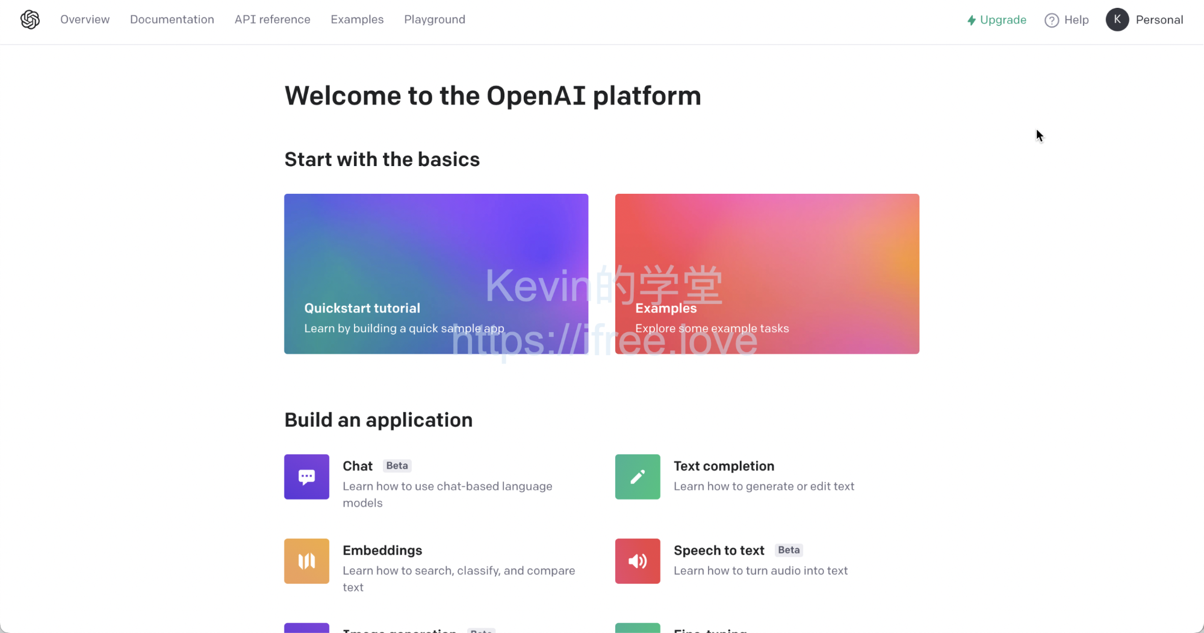This screenshot has width=1204, height=633.
Task: Open the Playground tab
Action: (x=435, y=19)
